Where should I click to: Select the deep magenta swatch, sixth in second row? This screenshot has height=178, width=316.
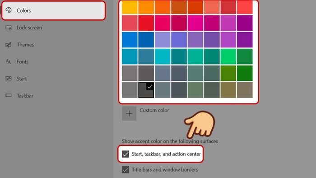pyautogui.click(x=212, y=23)
